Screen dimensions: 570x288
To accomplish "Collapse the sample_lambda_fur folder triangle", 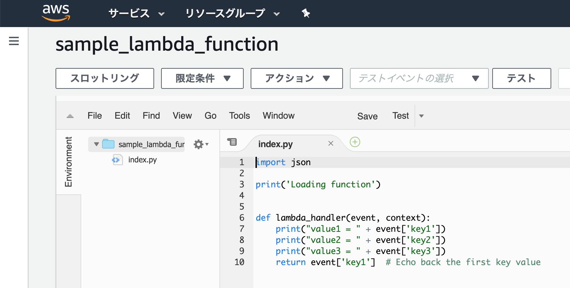I will click(x=97, y=144).
